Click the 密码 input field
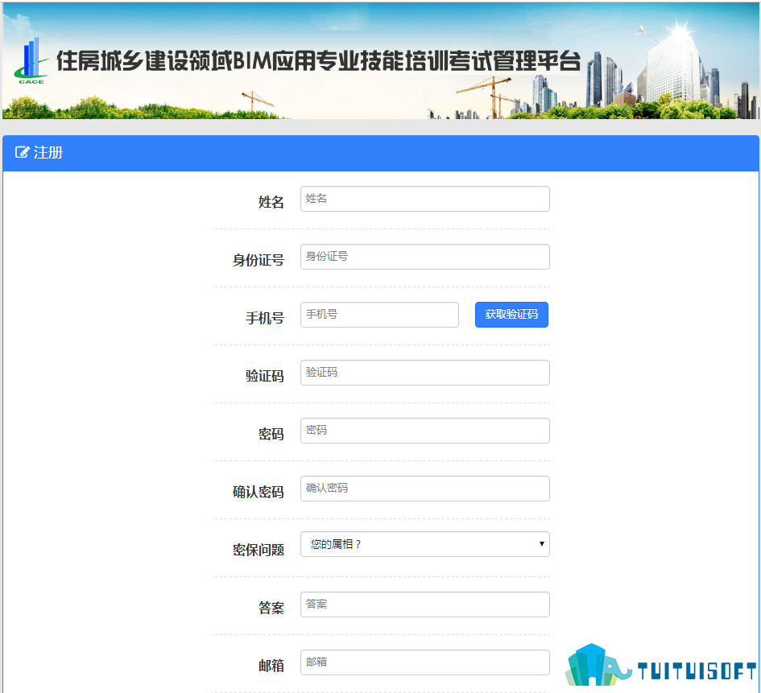761x693 pixels. (424, 431)
